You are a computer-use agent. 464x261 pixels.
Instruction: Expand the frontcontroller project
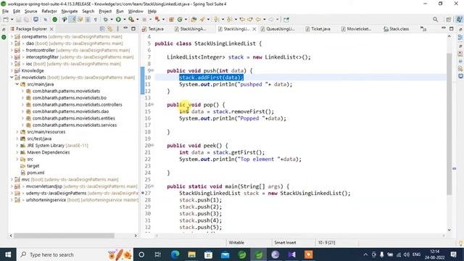[x=12, y=50]
